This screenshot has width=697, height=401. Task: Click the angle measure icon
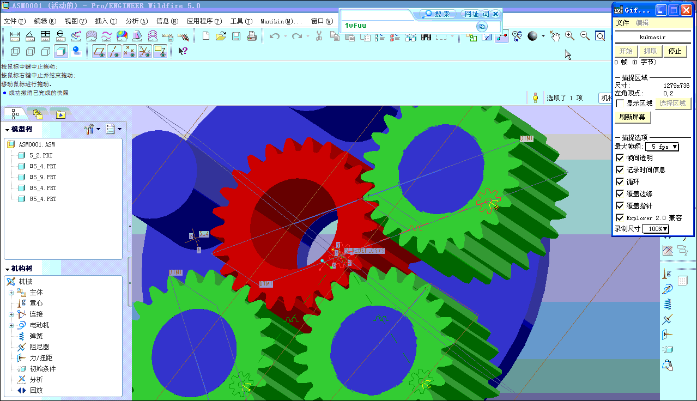(x=31, y=36)
